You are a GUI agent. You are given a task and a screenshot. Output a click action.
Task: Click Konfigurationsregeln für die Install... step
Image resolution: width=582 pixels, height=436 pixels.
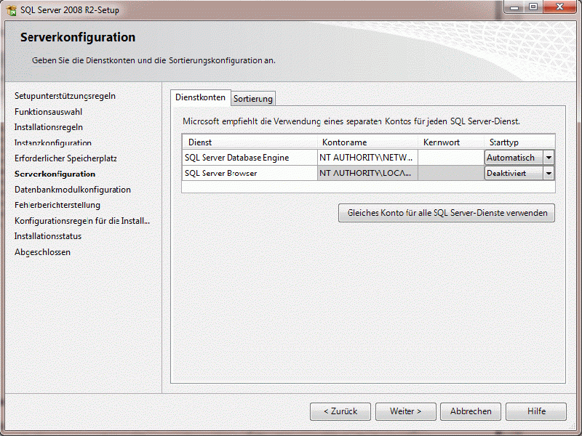82,221
